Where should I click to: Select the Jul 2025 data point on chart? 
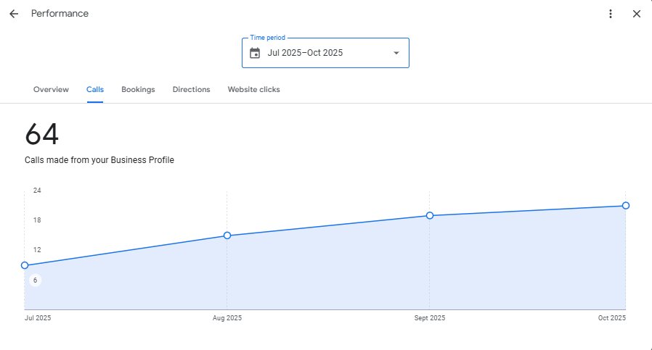pos(25,265)
